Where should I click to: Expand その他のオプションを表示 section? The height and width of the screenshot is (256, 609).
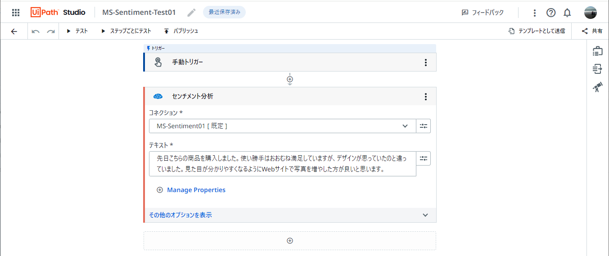point(290,215)
